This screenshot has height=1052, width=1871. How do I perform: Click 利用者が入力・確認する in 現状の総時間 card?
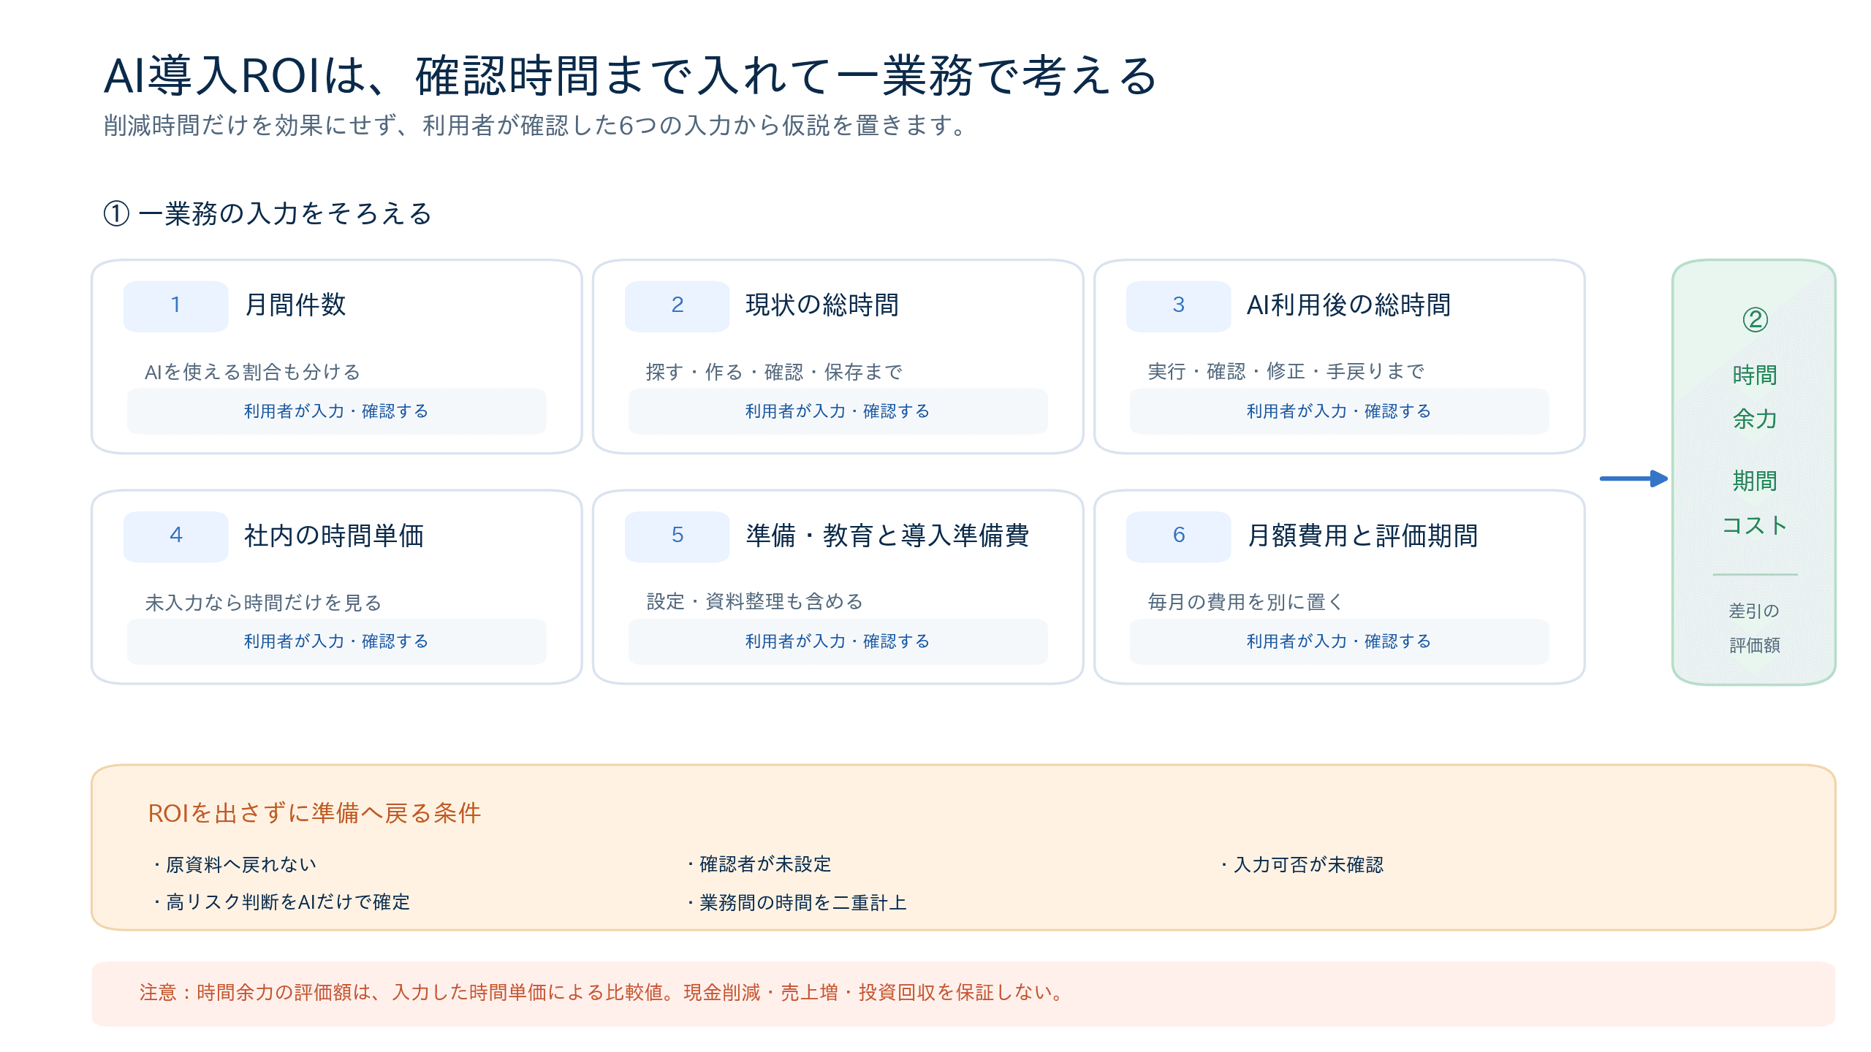838,411
